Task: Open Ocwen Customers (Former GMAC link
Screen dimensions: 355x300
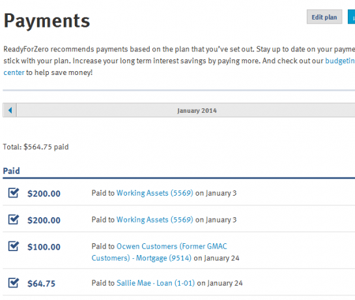Action: [171, 247]
